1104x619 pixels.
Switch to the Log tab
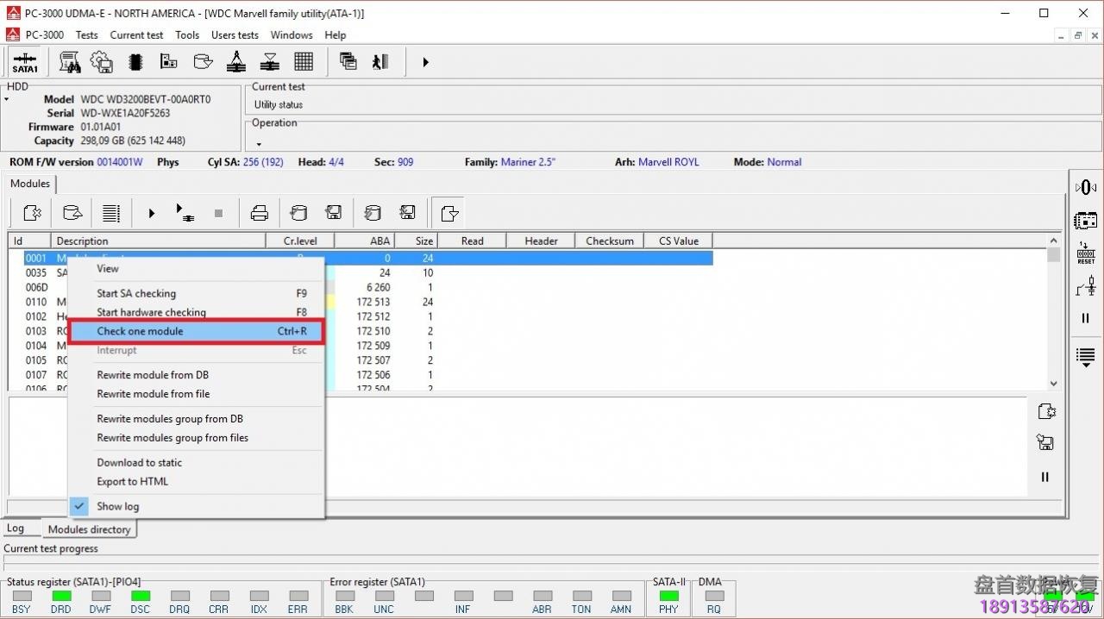point(16,528)
